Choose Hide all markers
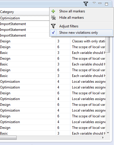114x145 pixels. coord(81,18)
